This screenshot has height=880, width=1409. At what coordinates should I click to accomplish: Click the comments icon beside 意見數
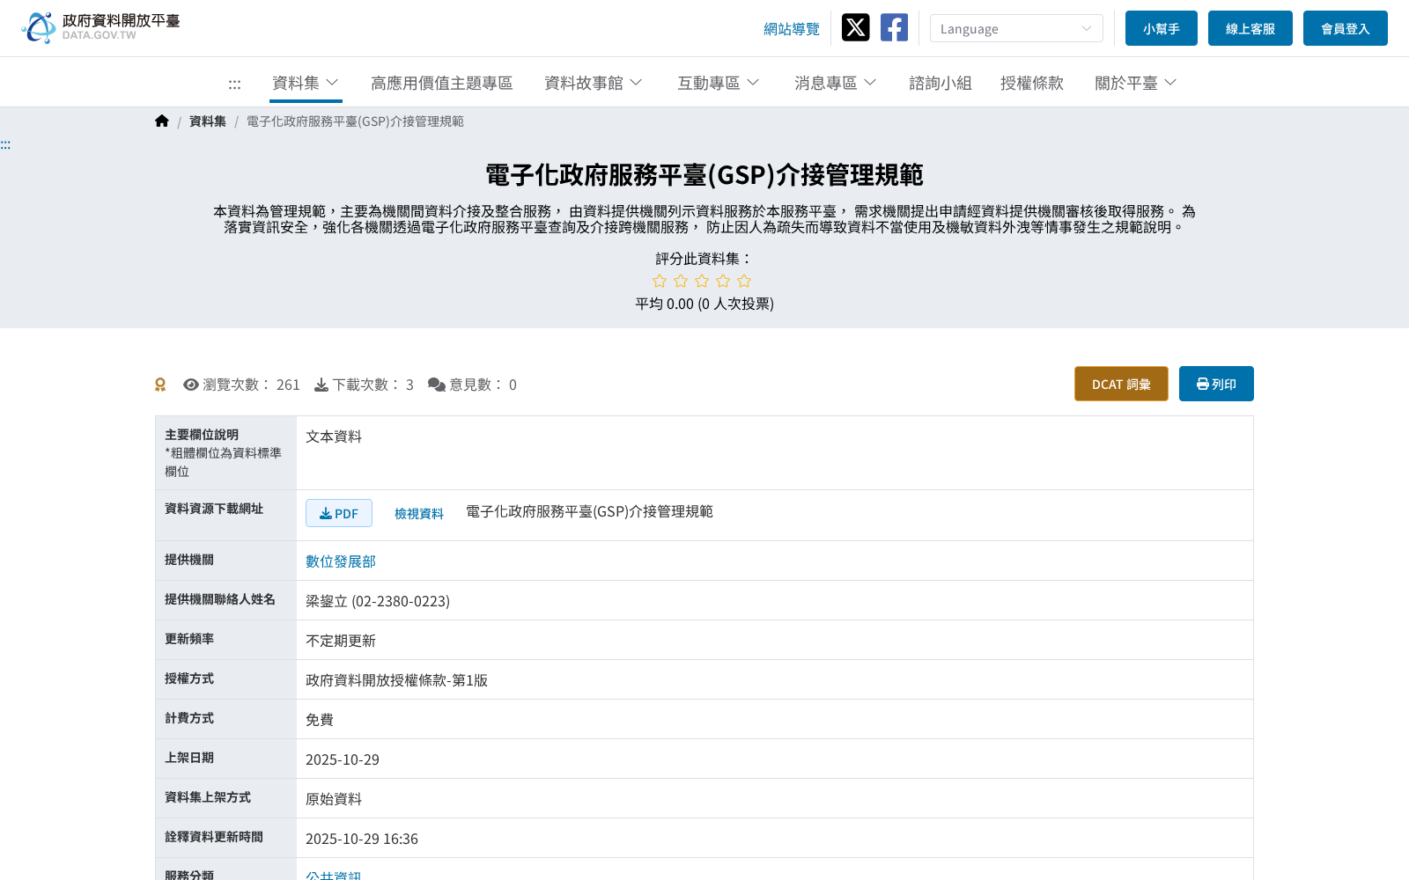437,385
